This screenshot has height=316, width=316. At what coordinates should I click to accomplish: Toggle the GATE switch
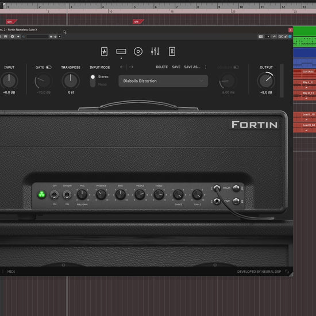pos(49,67)
